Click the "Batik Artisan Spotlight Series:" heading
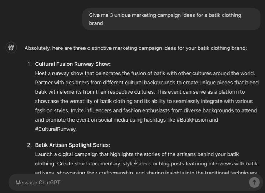265x193 pixels. click(72, 145)
